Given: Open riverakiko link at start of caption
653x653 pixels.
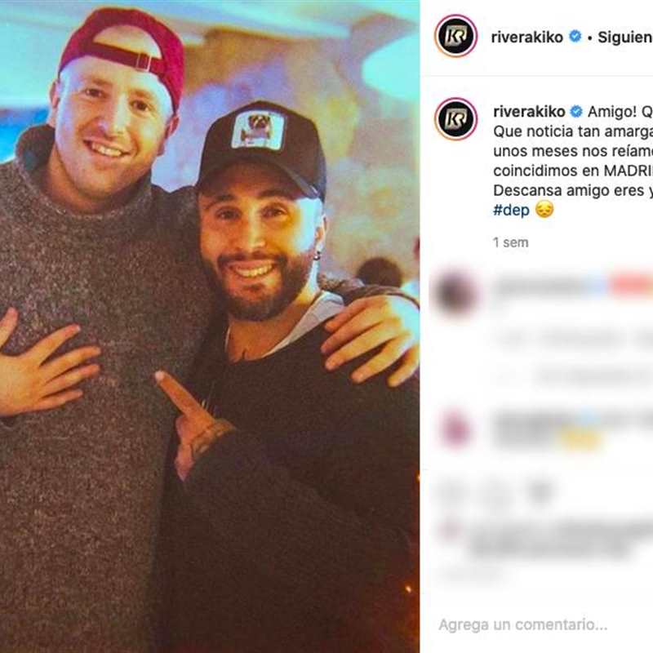Looking at the screenshot, I should point(529,112).
